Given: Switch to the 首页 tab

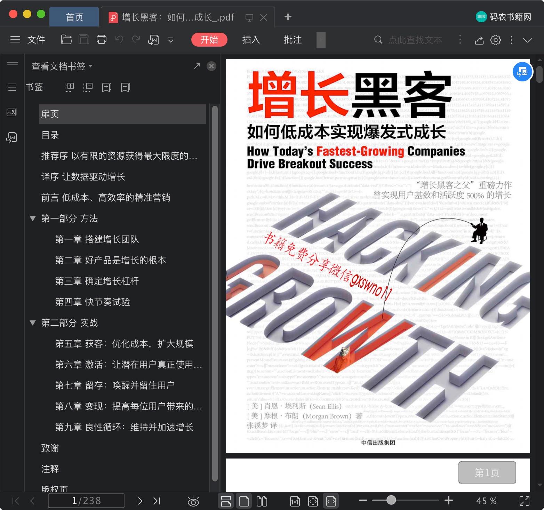Looking at the screenshot, I should pos(74,17).
